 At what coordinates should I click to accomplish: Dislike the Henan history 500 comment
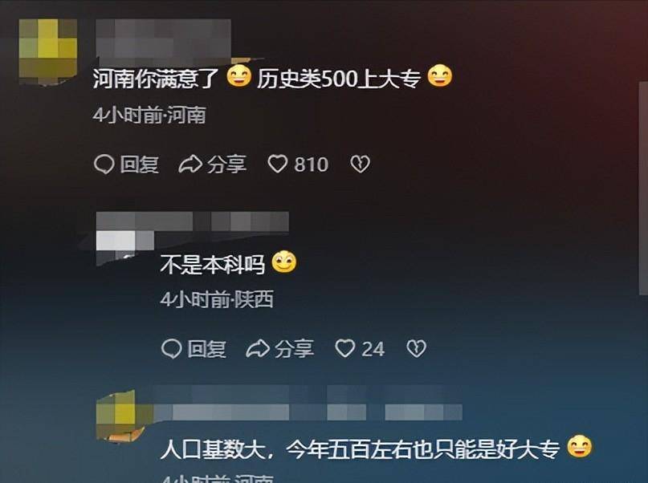[x=360, y=164]
